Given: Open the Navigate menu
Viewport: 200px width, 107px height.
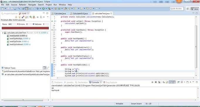Looking at the screenshot, I should [32, 5].
